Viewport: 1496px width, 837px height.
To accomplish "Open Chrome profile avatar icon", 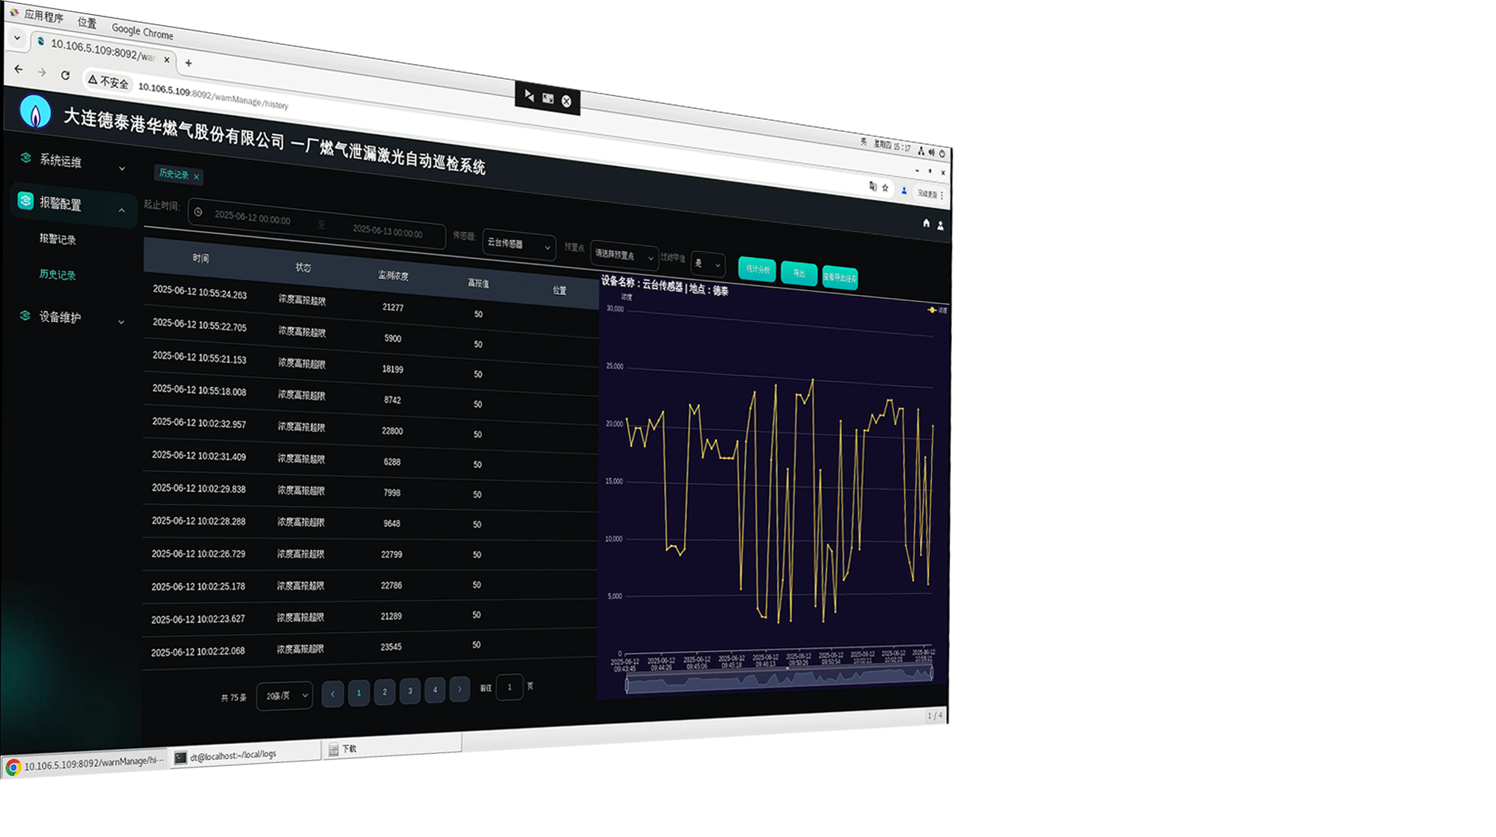I will tap(904, 191).
